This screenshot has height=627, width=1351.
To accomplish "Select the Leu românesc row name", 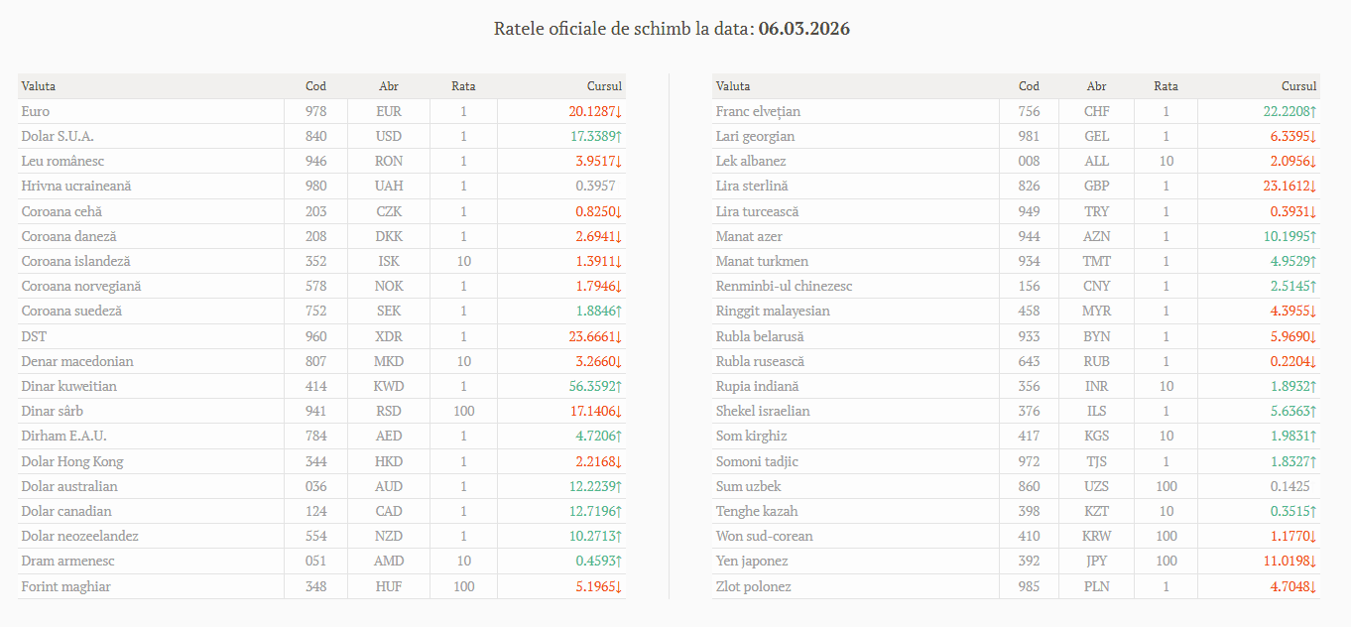I will (62, 162).
